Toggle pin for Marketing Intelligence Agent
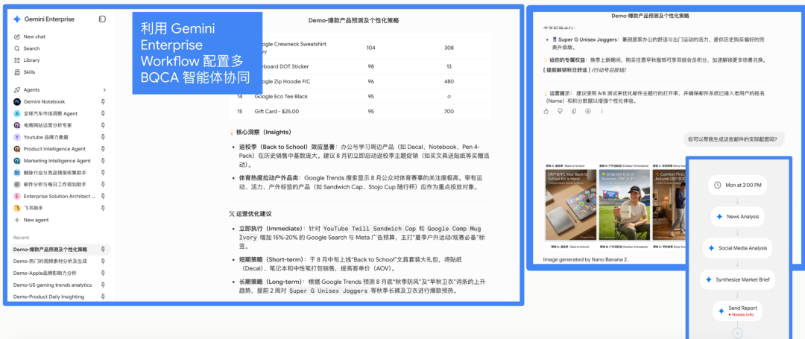 (x=103, y=160)
